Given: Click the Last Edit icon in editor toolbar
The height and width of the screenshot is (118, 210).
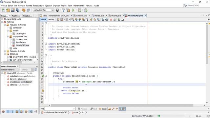Looking at the screenshot, I should point(58,20).
